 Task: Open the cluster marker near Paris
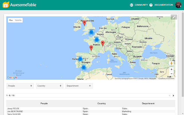point(97,40)
